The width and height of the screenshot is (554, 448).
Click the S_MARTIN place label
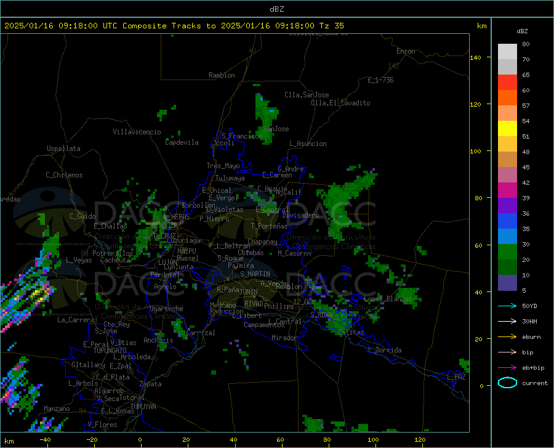255,274
